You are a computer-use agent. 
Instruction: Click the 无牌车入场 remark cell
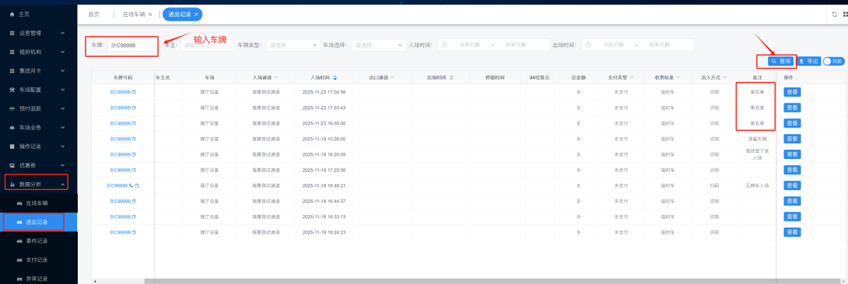click(757, 185)
